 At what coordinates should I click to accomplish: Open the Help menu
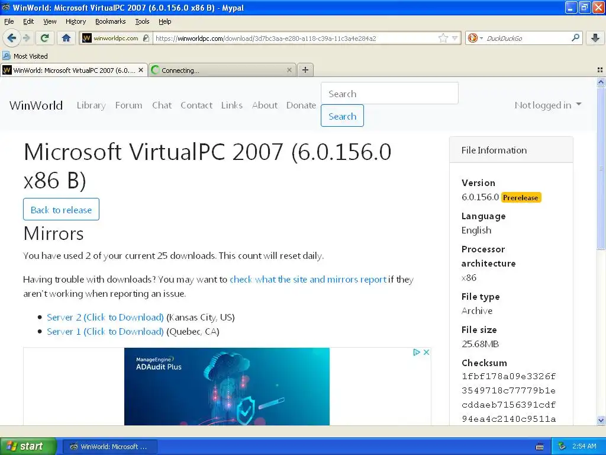point(165,21)
